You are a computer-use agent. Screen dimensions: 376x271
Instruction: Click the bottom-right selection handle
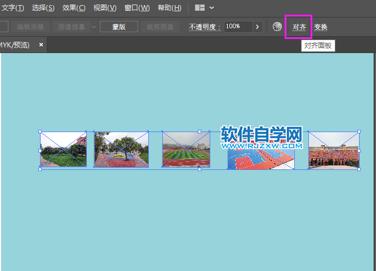(359, 169)
